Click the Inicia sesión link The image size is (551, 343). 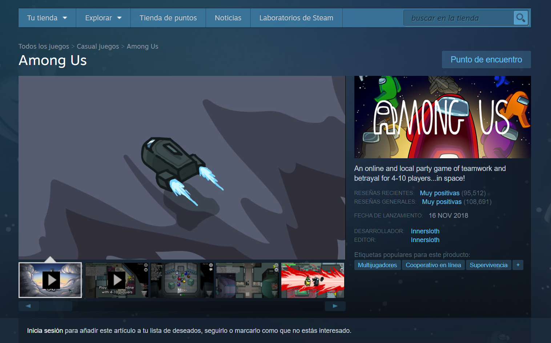(45, 331)
